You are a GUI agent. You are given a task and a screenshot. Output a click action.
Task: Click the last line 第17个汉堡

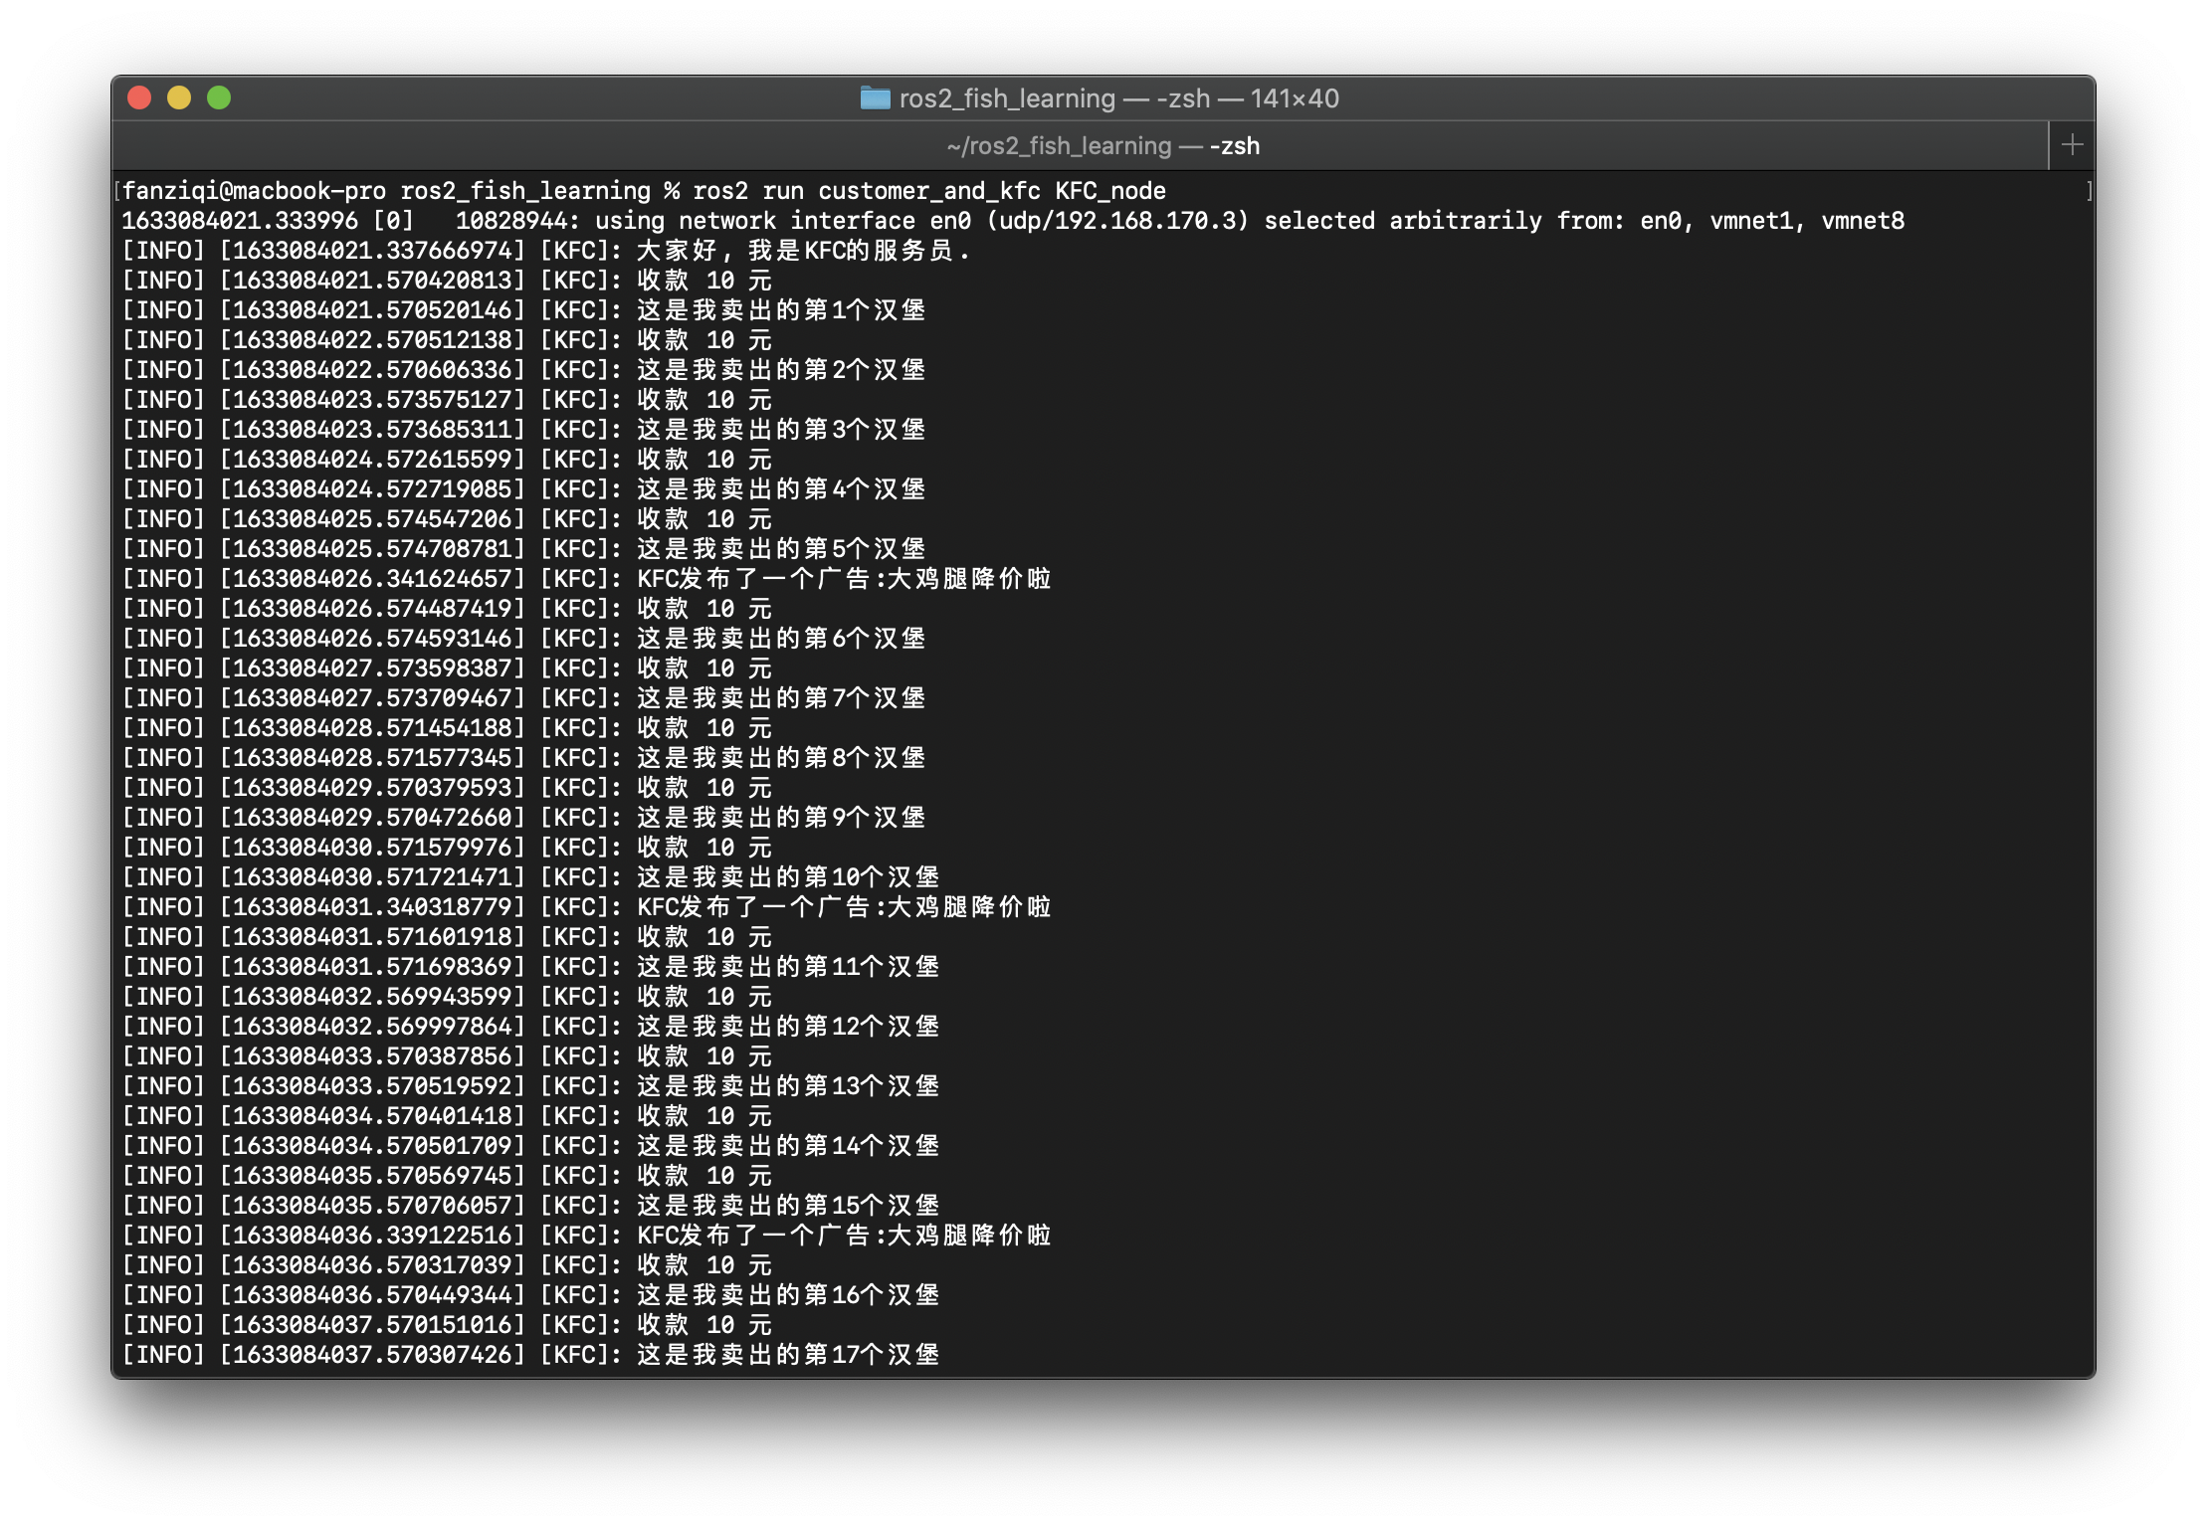[x=530, y=1355]
